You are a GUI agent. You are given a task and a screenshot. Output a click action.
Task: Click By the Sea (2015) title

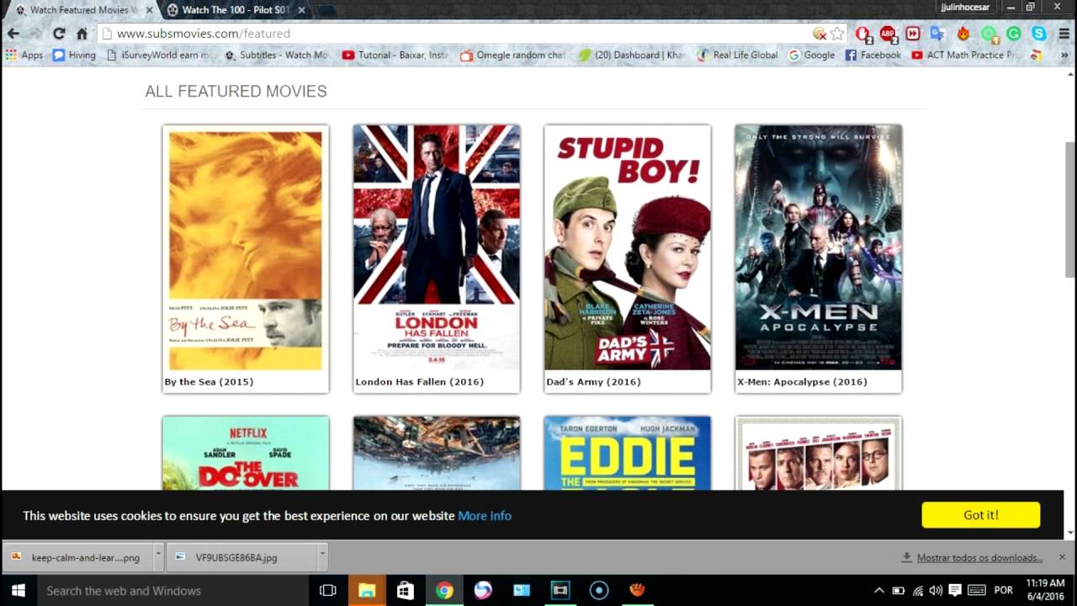209,382
